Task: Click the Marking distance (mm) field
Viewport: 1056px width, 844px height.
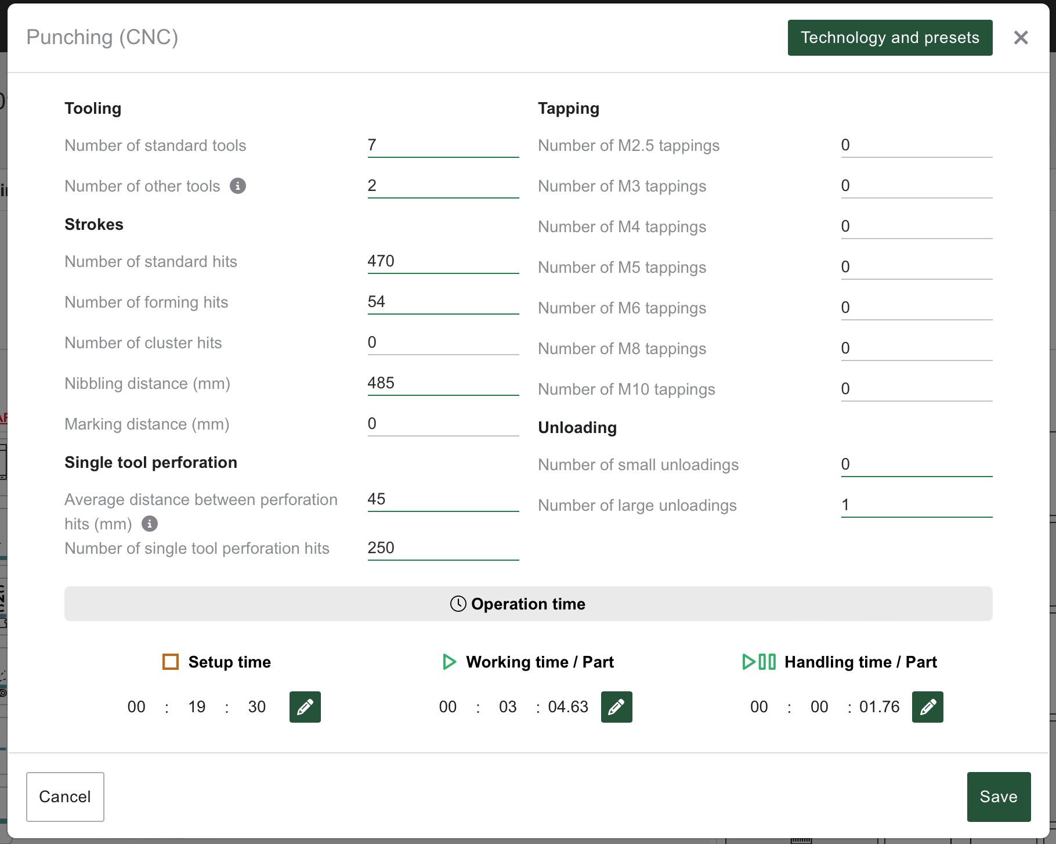Action: [443, 424]
